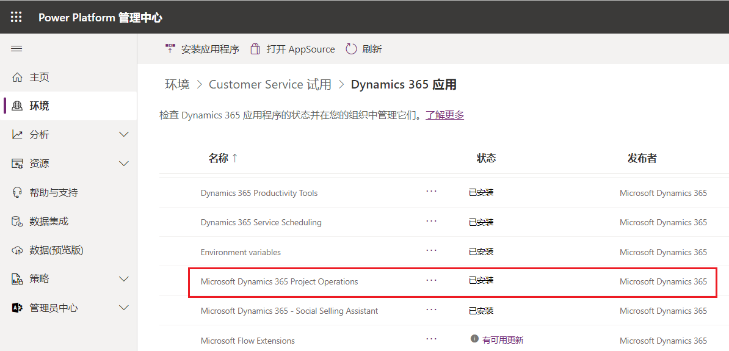
Task: Expand the 资源 section chevron
Action: [124, 164]
